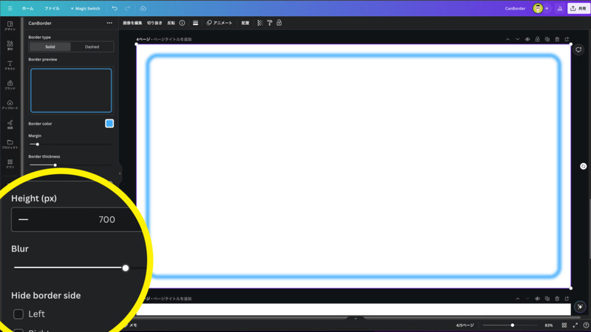
Task: Select the copy style paint roller
Action: (x=270, y=23)
